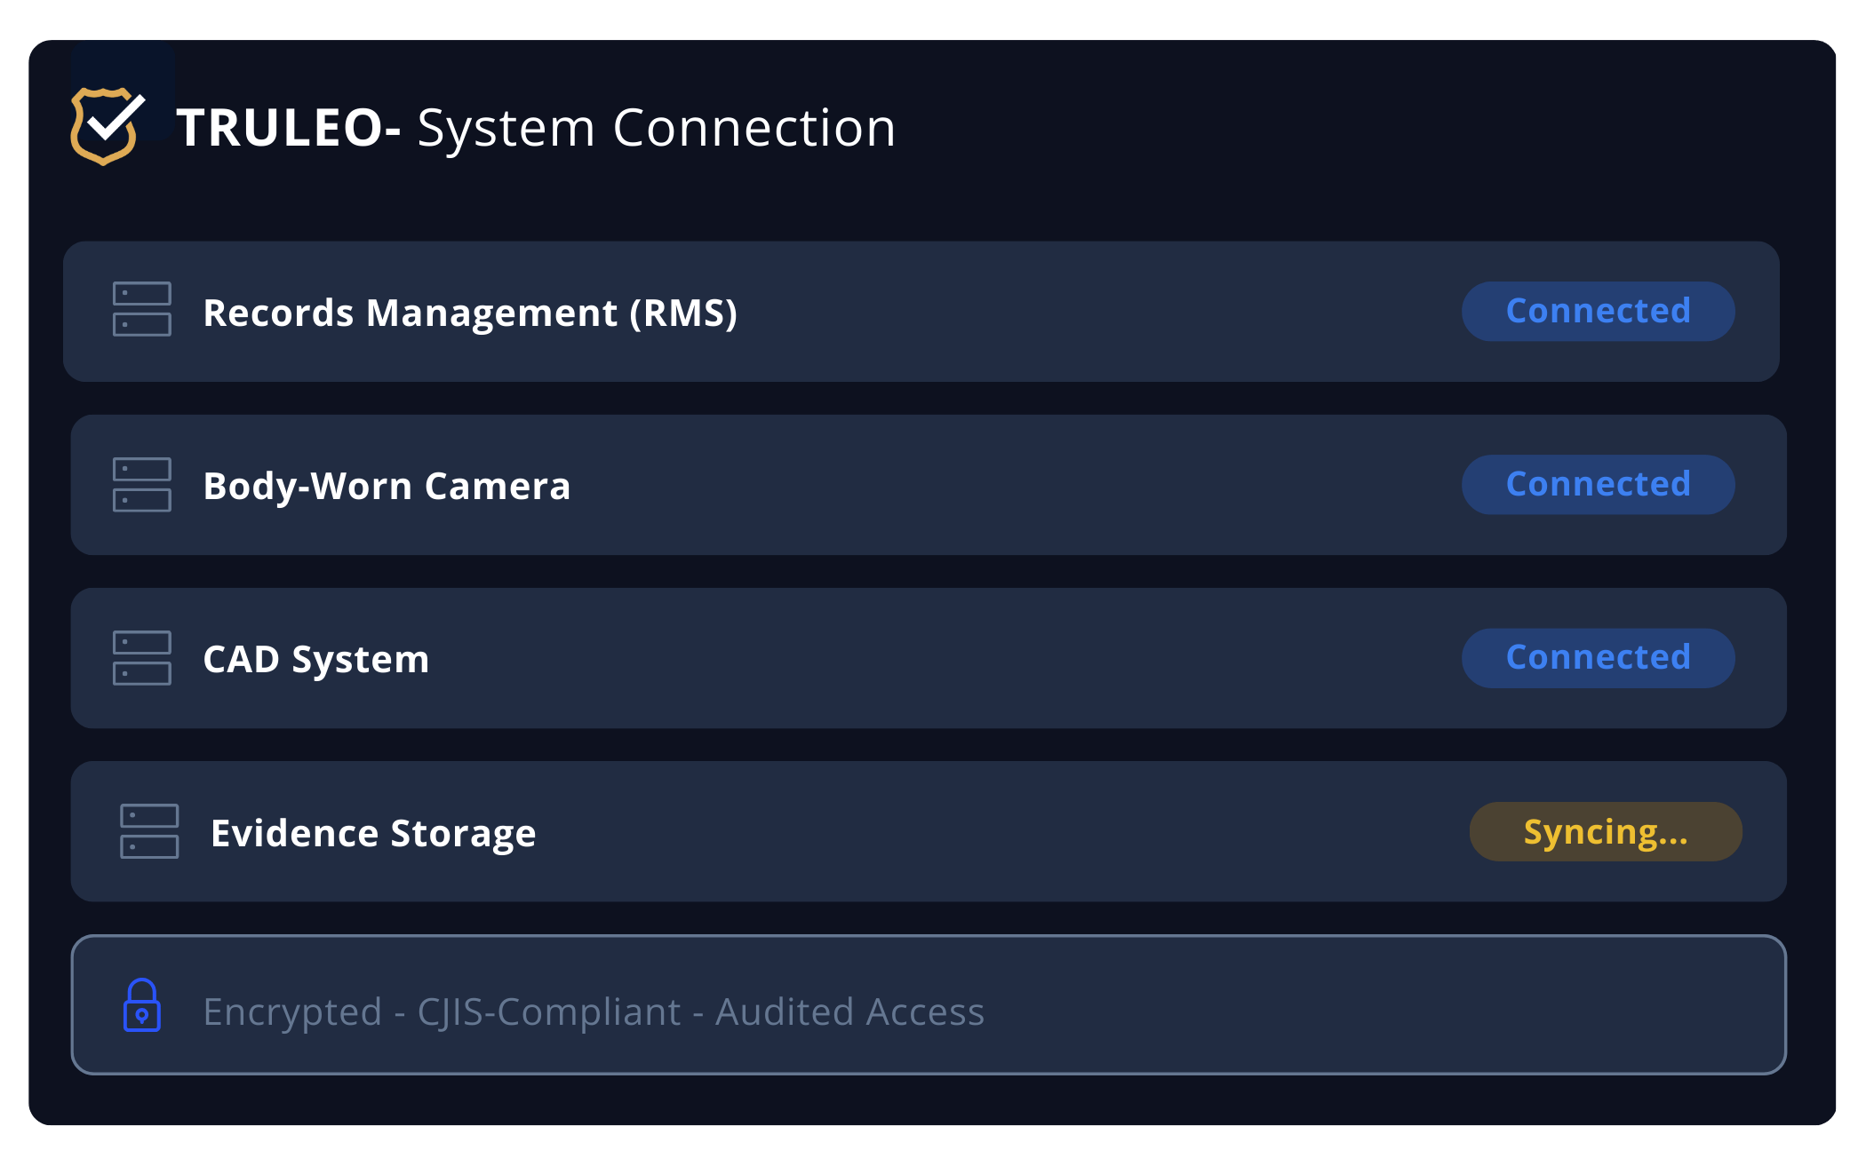Screen dimensions: 1866x1166
Task: Click the System Connection heading text
Action: point(656,128)
